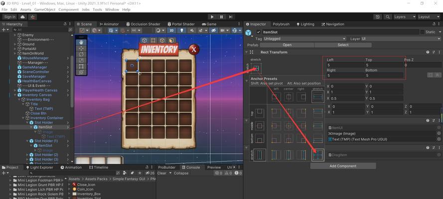Select the Rect tool in Scene toolbar
This screenshot has width=443, height=199.
(x=81, y=66)
